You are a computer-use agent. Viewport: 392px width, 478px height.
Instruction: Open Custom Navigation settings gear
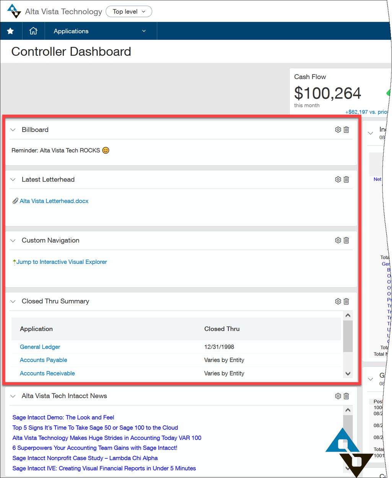coord(338,240)
